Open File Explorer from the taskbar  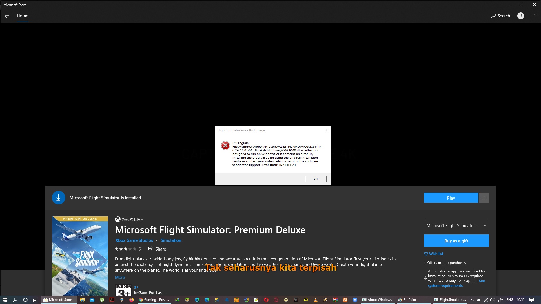click(x=82, y=300)
